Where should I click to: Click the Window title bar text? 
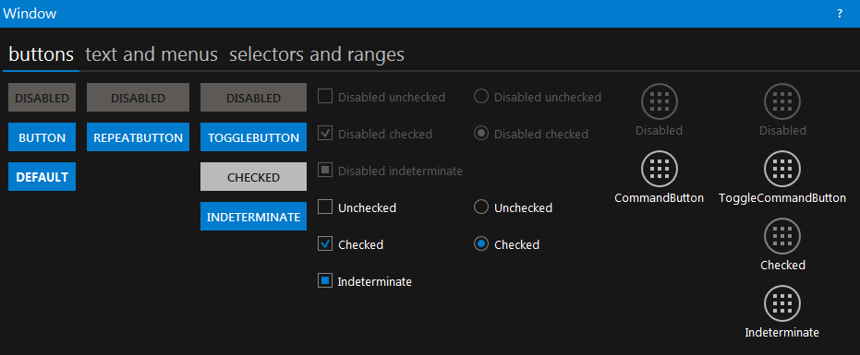tap(30, 14)
